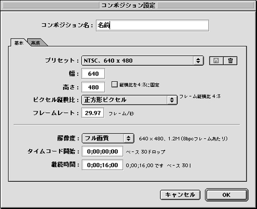Viewport: 257px width, 209px height.
Task: Click the OK button
Action: pyautogui.click(x=227, y=195)
